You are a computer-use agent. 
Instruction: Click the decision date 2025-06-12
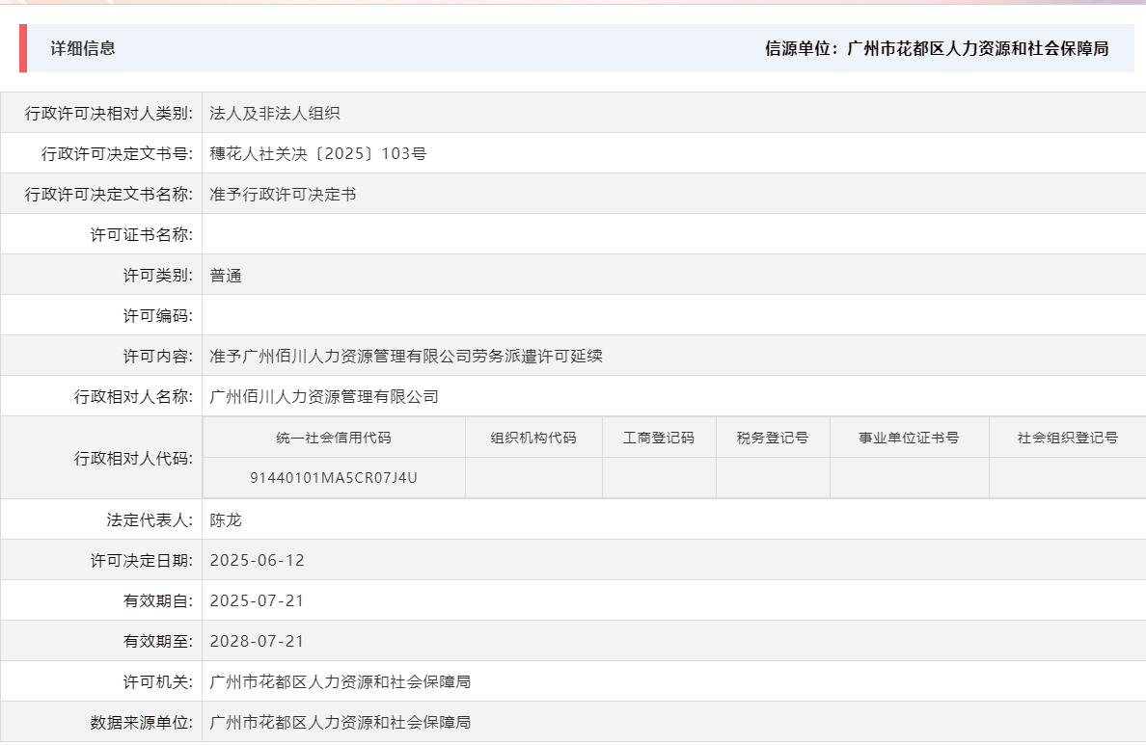point(256,559)
